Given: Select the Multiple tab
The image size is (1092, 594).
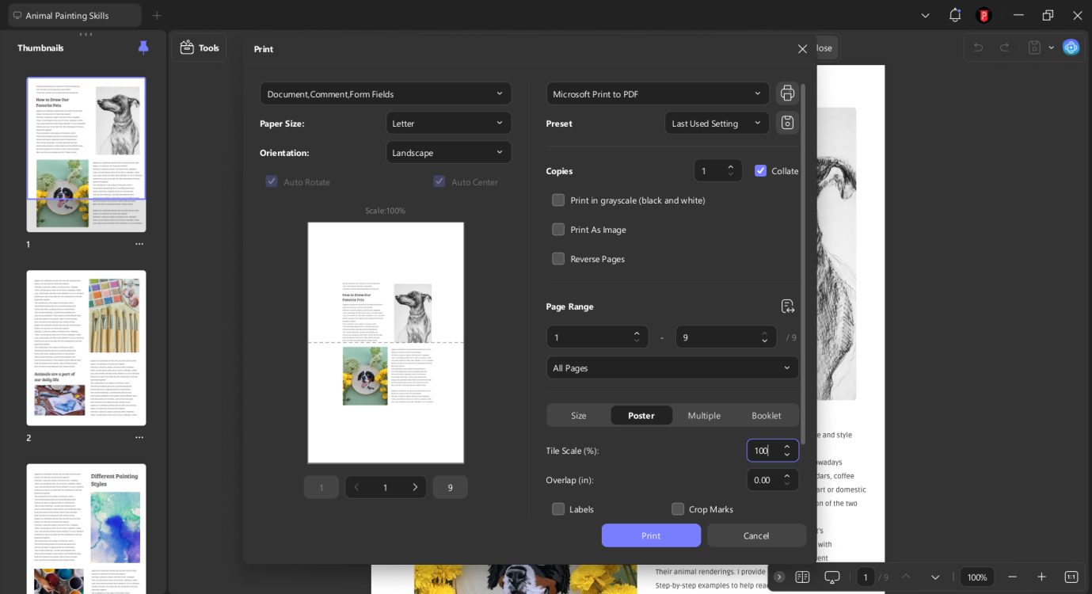Looking at the screenshot, I should pos(703,416).
